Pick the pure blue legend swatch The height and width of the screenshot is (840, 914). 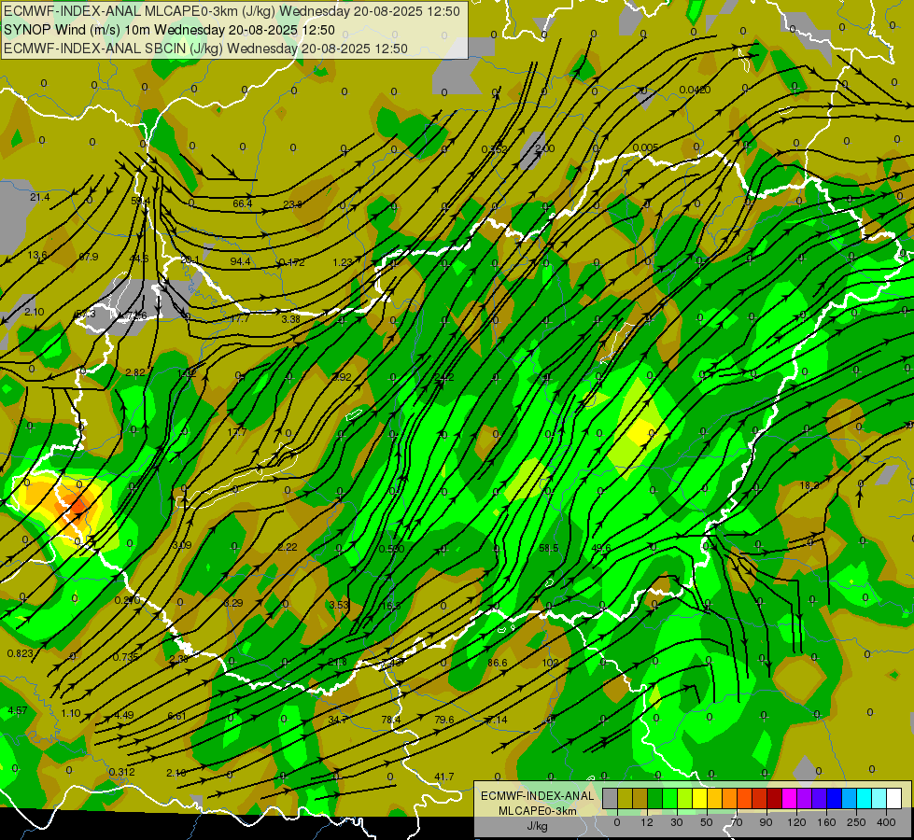click(x=834, y=798)
